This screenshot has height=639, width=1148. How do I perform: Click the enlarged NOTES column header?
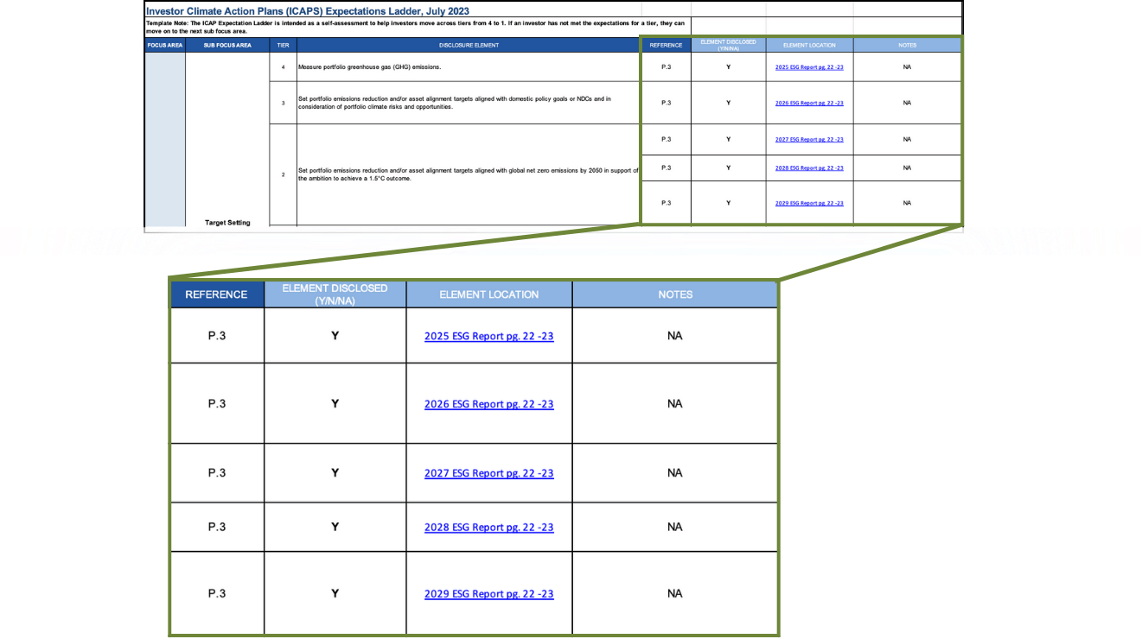pyautogui.click(x=674, y=294)
